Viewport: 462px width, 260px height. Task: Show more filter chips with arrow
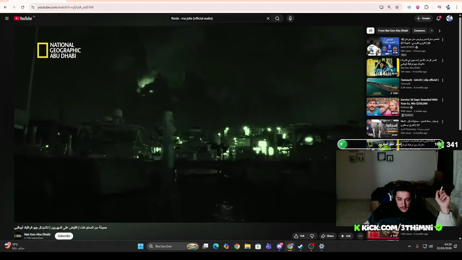(439, 31)
